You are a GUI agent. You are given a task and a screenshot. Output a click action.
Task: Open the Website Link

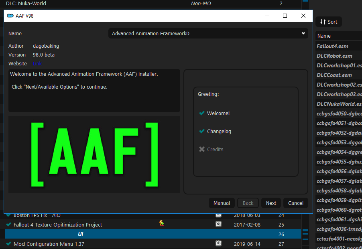(x=37, y=64)
